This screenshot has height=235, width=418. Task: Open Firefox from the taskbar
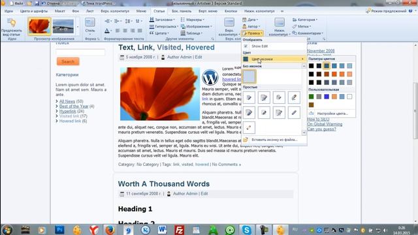[110, 230]
